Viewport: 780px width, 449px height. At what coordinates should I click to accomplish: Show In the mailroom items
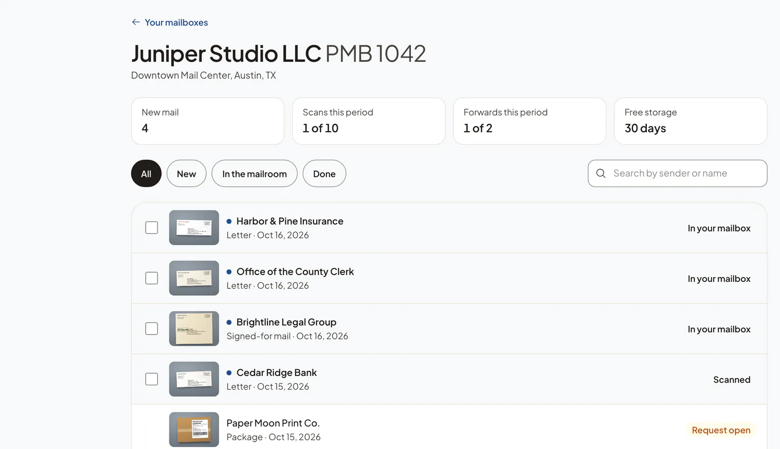[254, 173]
